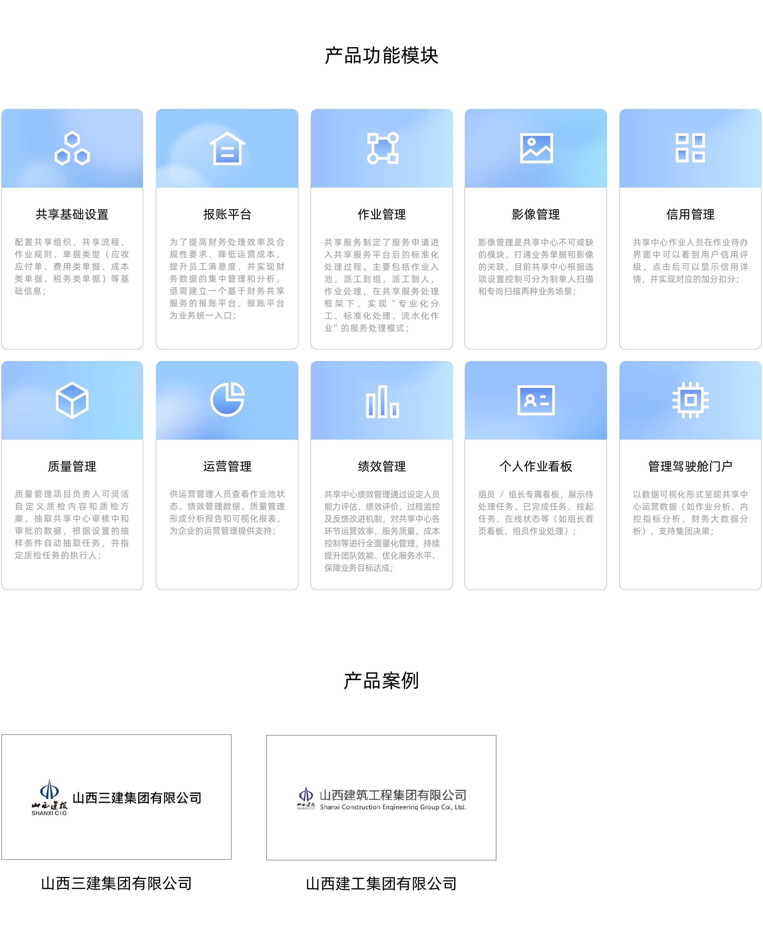763x945 pixels.
Task: Click the house icon for 报账平台
Action: (x=227, y=148)
